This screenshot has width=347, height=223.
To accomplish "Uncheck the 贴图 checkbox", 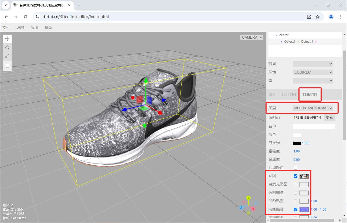I will pos(296,176).
